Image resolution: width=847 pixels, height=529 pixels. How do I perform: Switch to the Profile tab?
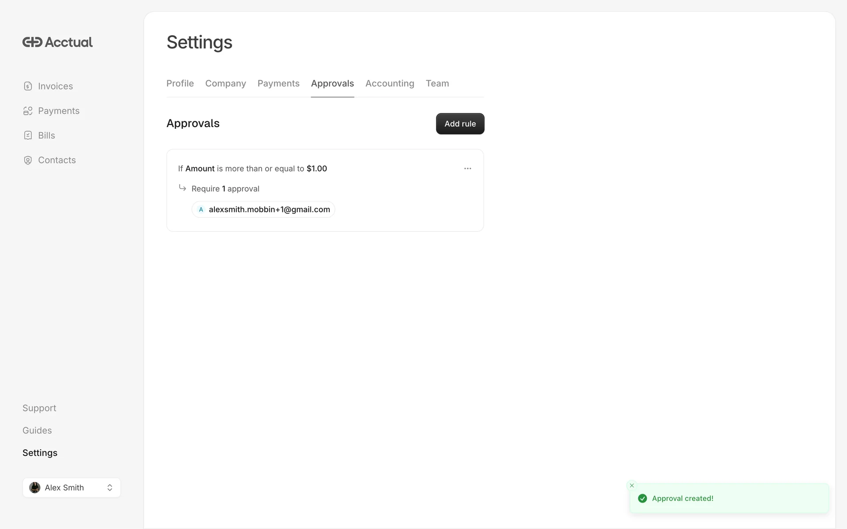180,83
